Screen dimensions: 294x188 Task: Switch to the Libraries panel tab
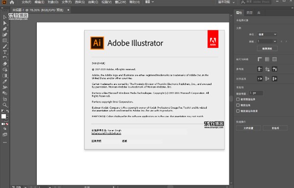(x=259, y=13)
